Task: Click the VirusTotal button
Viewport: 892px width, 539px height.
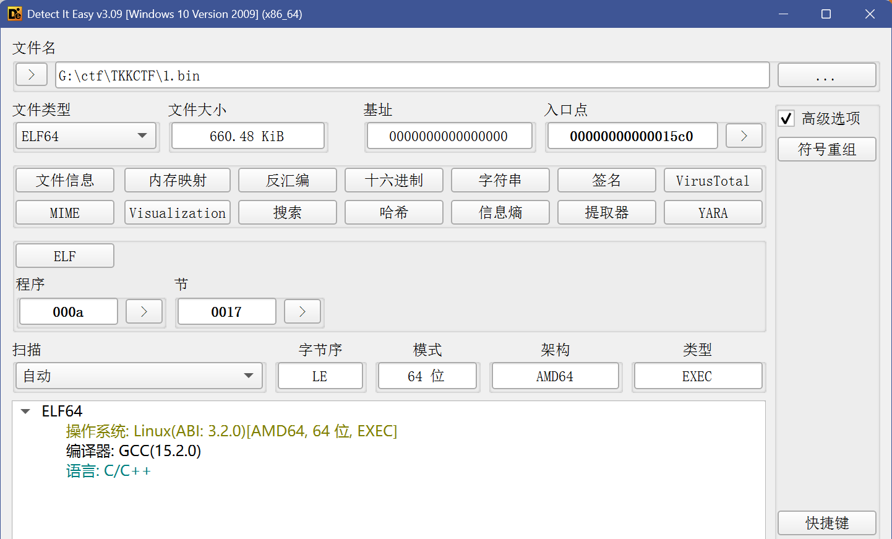Action: coord(713,181)
